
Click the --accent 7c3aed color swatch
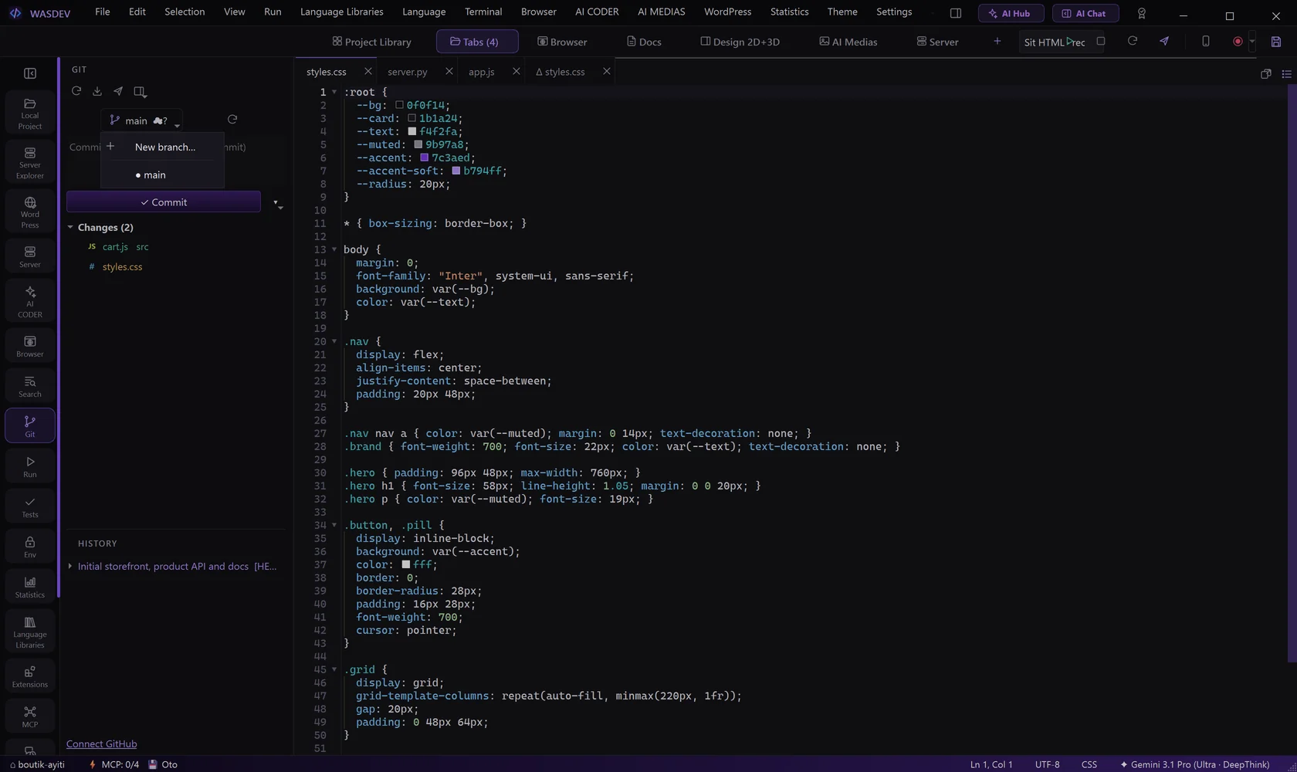424,157
